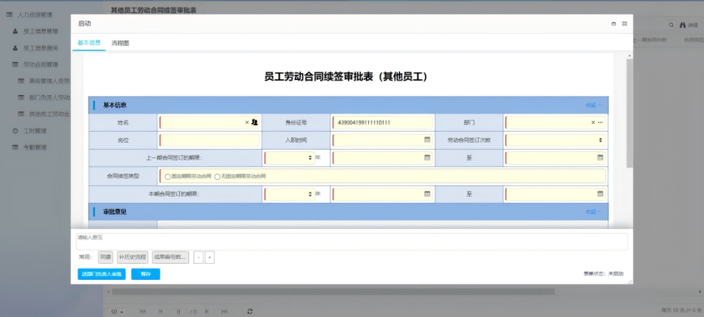Switch to the 基本信息 tab

[89, 43]
